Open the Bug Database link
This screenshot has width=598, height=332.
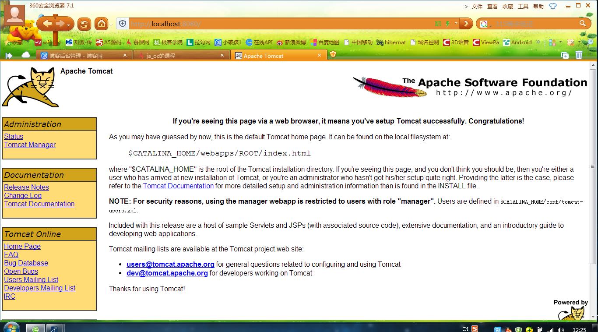pos(26,263)
